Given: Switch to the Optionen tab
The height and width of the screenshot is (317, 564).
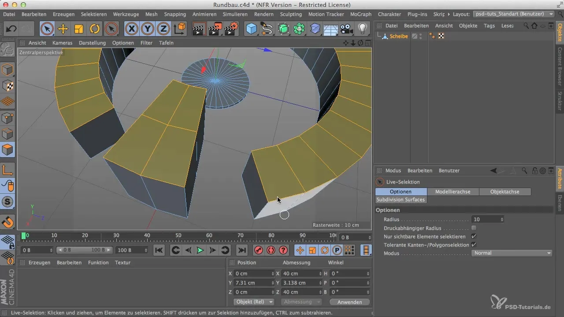Looking at the screenshot, I should click(401, 192).
